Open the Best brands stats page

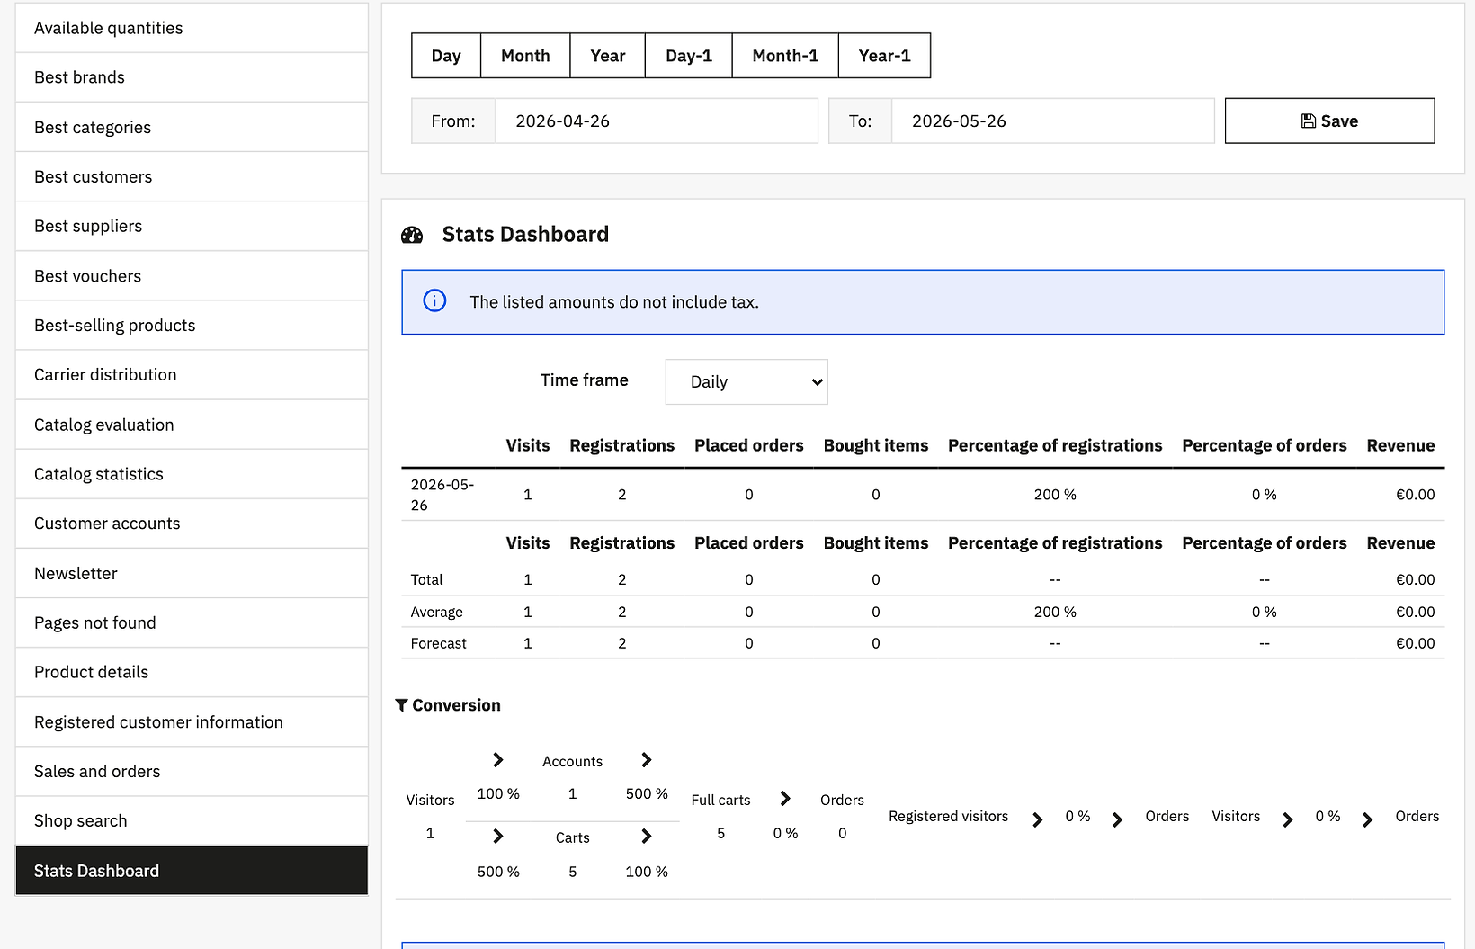pyautogui.click(x=192, y=77)
